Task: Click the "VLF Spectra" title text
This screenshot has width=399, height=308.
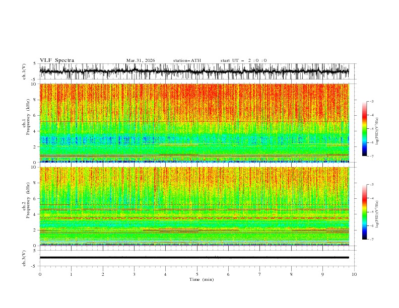Action: [57, 60]
